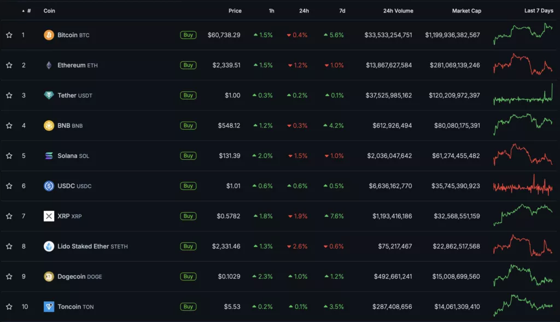Toggle favorite star for USDC
This screenshot has width=560, height=322.
[9, 186]
